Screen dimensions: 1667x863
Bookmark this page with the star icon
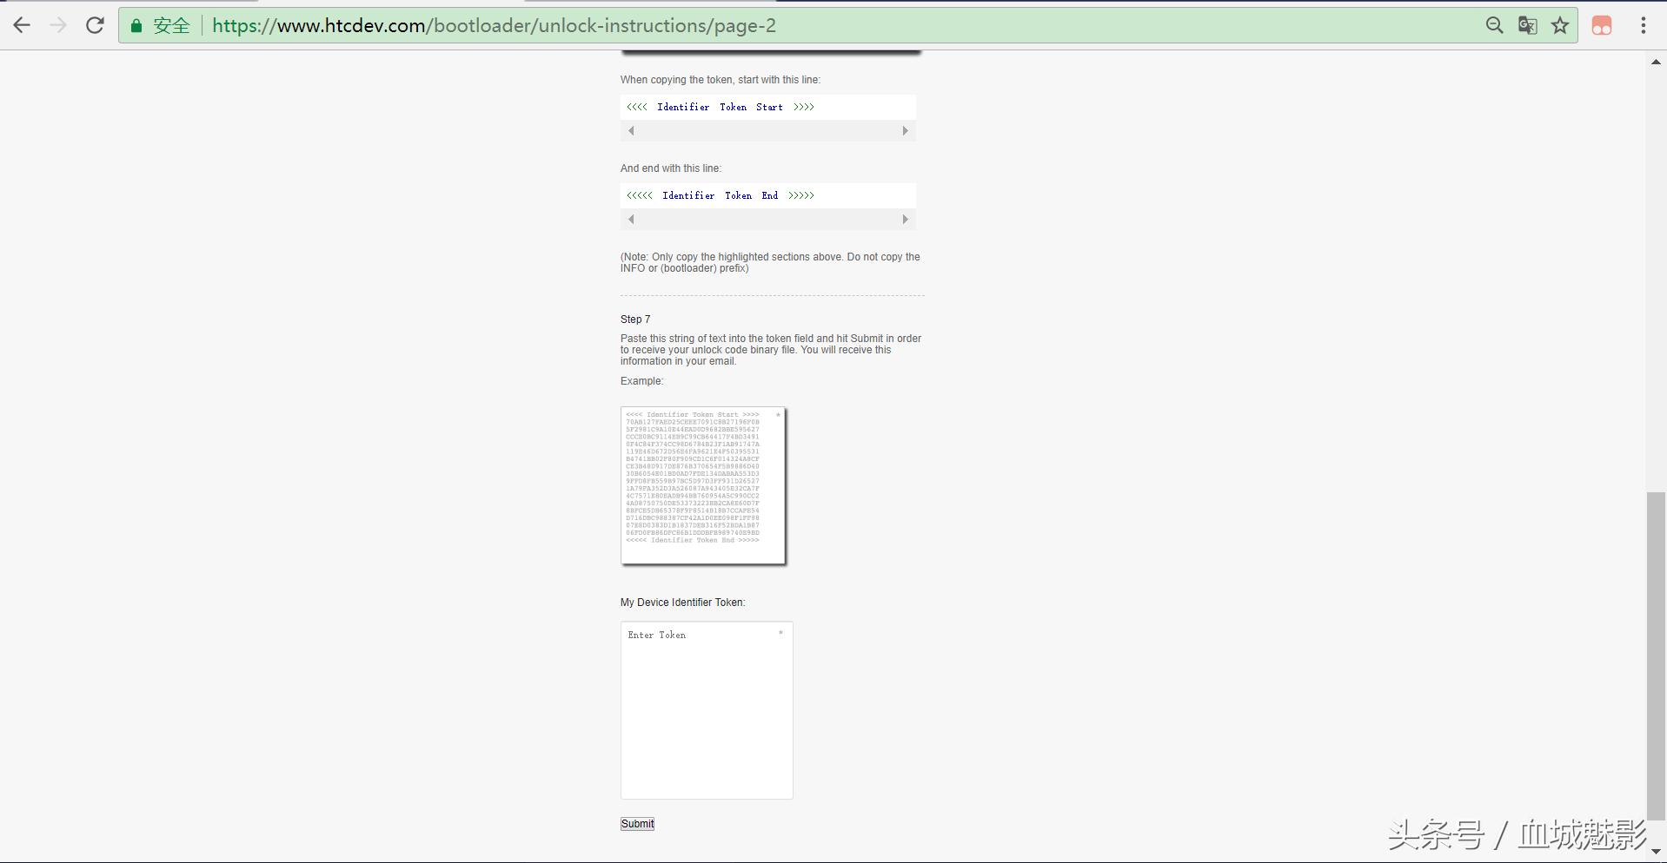[x=1560, y=25]
